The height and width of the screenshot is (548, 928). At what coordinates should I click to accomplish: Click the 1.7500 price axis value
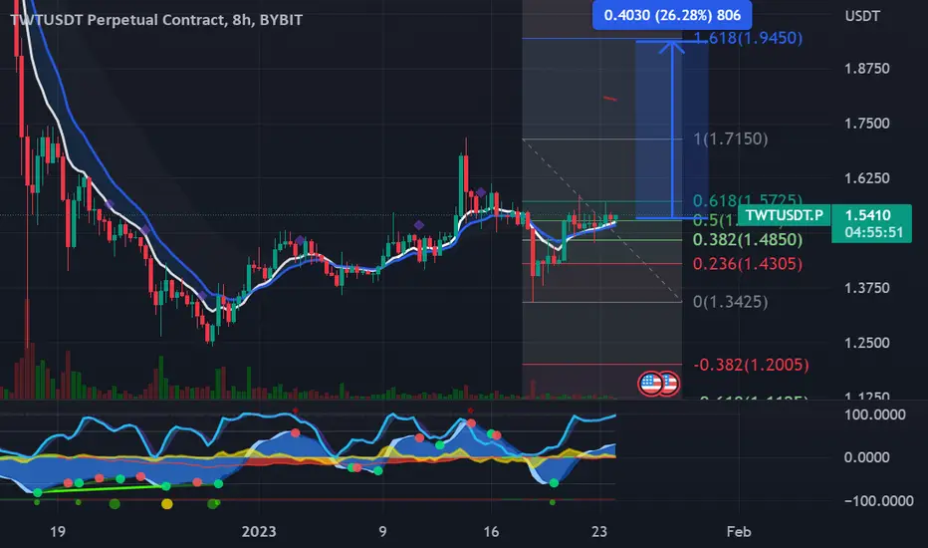coord(866,124)
